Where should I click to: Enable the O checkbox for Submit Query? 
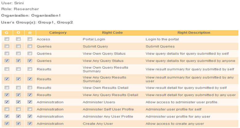[x=18, y=46]
